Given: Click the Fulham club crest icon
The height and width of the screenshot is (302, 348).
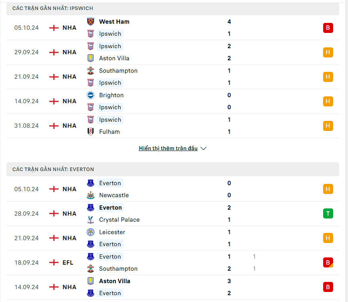Looking at the screenshot, I should 91,132.
